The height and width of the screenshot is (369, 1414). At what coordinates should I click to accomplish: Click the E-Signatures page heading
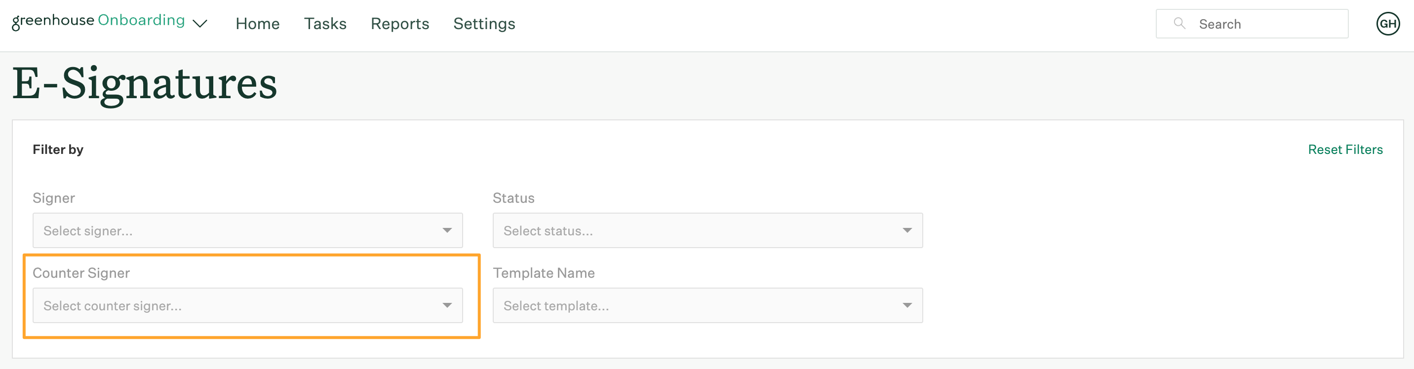(145, 84)
